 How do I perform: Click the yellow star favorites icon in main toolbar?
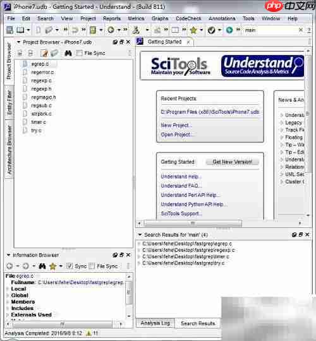(193, 30)
